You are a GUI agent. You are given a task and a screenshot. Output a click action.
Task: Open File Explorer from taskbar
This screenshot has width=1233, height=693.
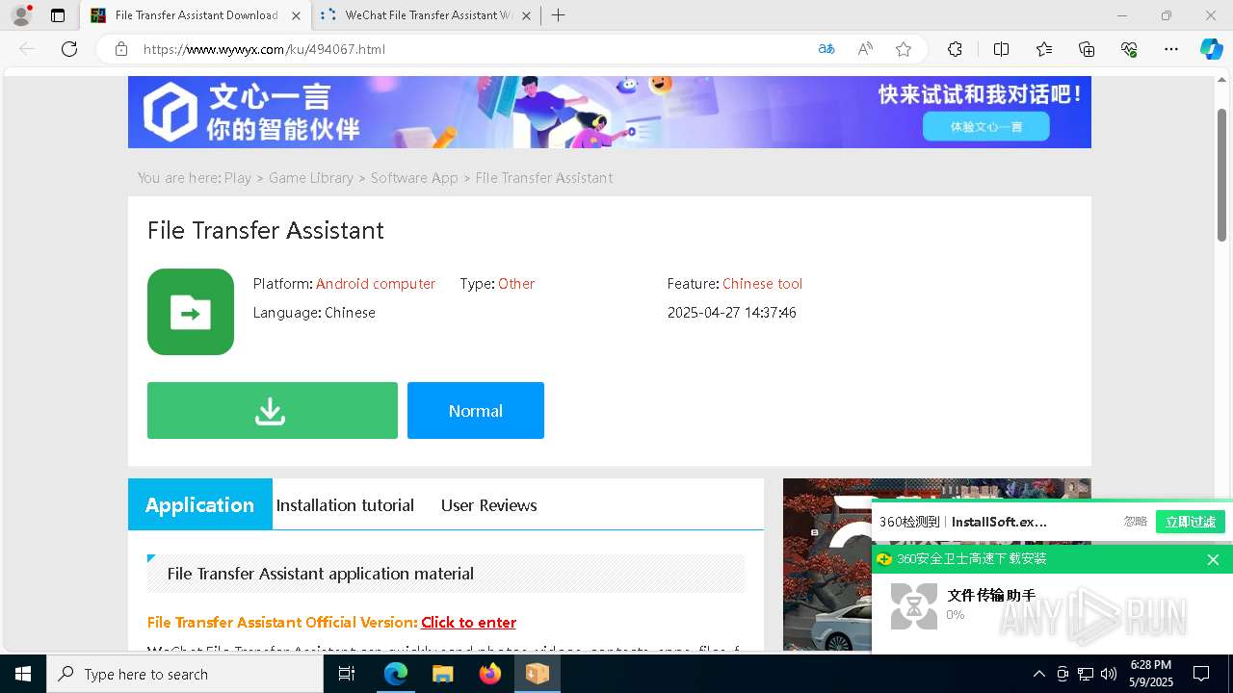[x=442, y=674]
